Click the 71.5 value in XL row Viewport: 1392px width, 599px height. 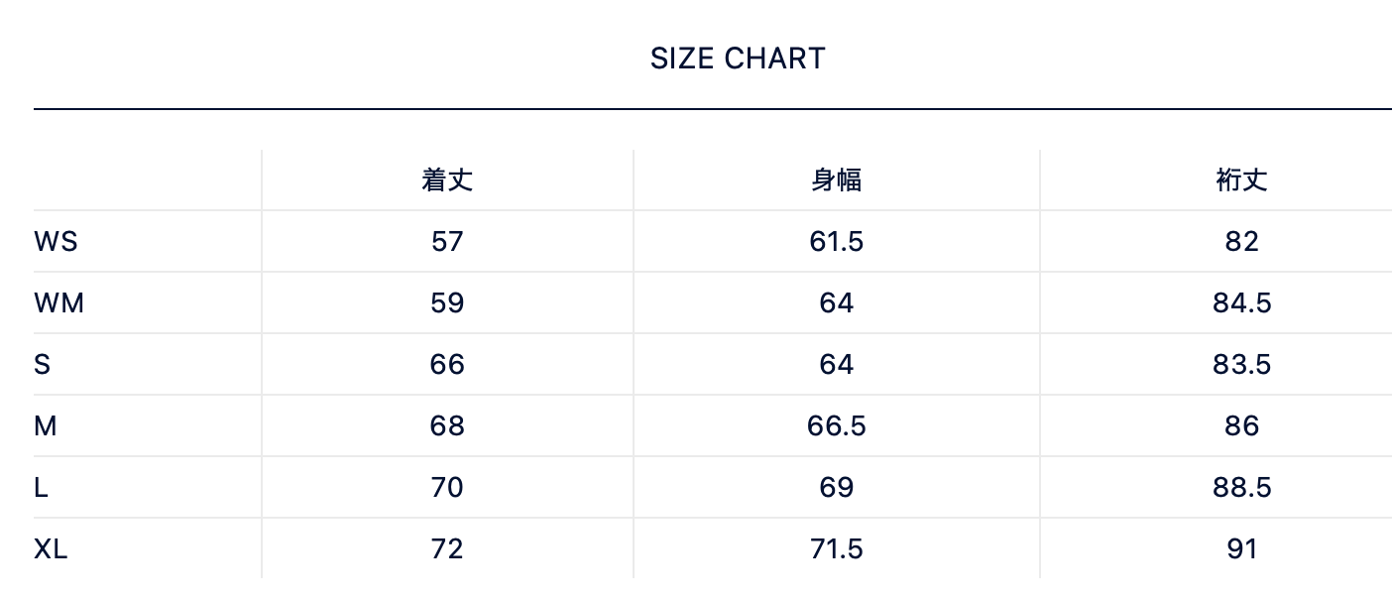(x=836, y=548)
